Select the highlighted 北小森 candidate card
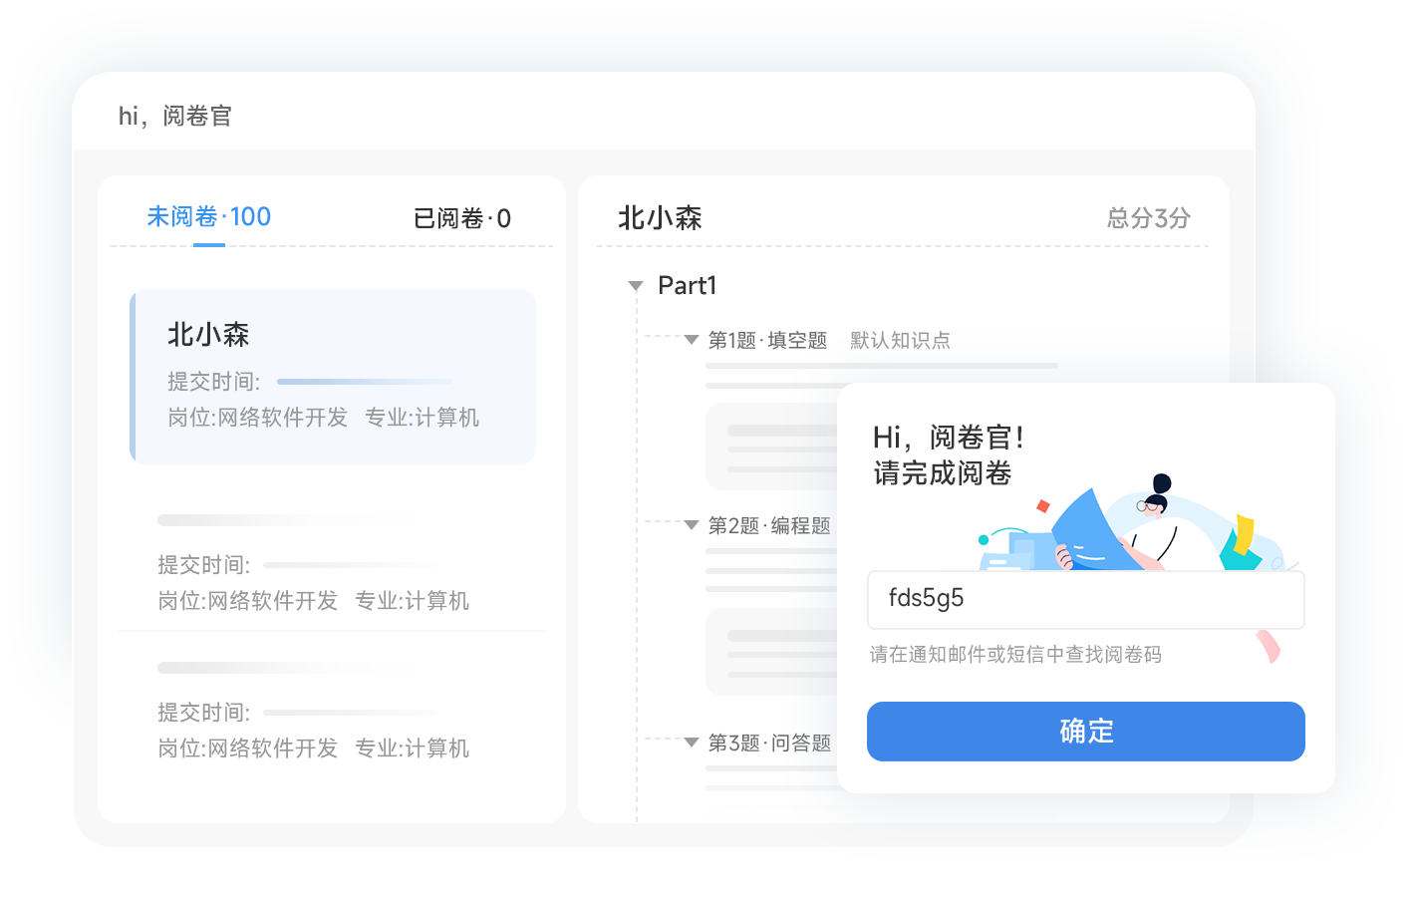 [333, 377]
